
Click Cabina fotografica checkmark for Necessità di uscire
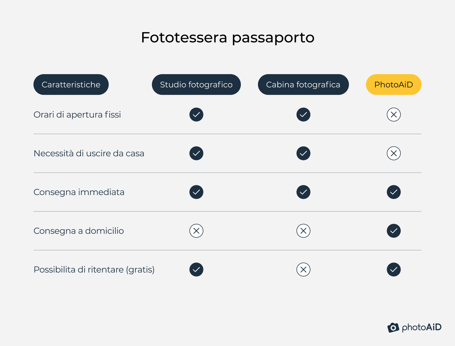pos(303,153)
